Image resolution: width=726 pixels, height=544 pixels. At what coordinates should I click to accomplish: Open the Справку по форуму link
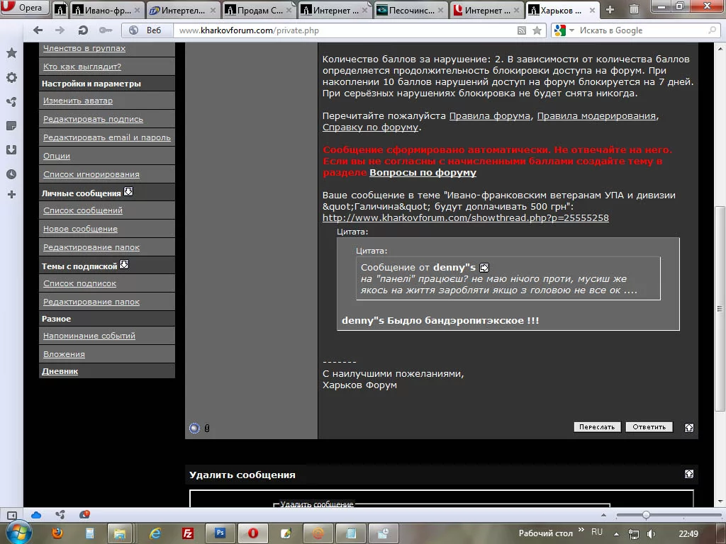click(370, 127)
